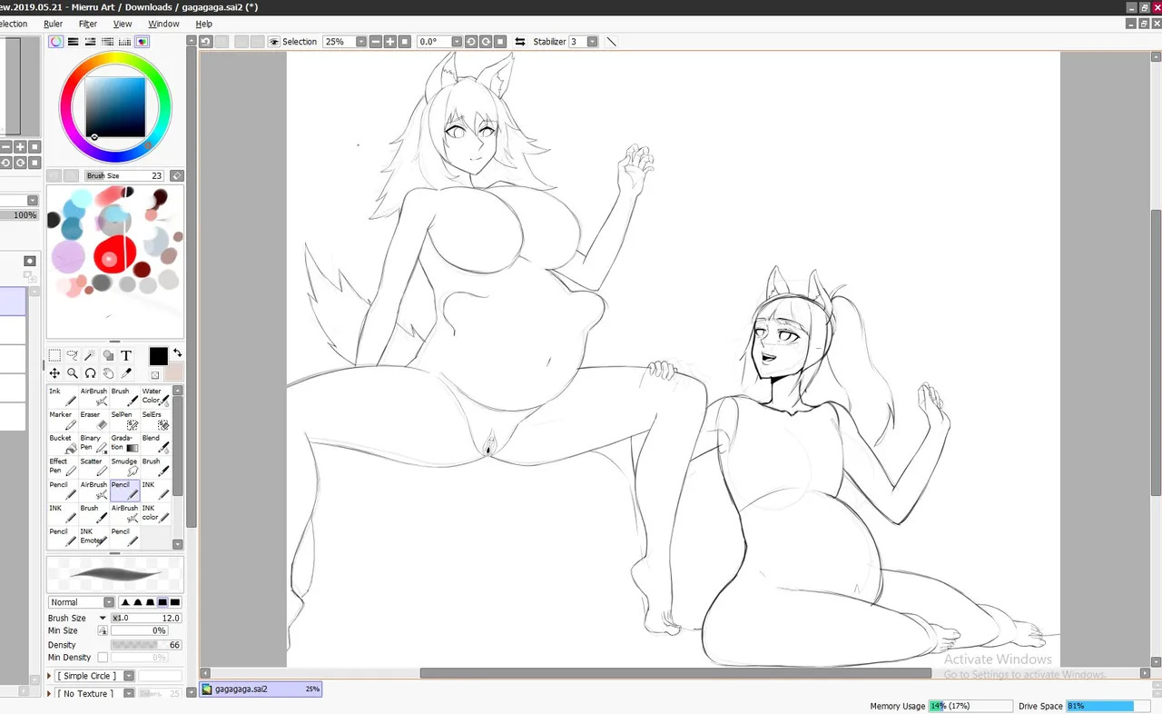Open the zoom percentage dropdown
The width and height of the screenshot is (1162, 714).
361,42
